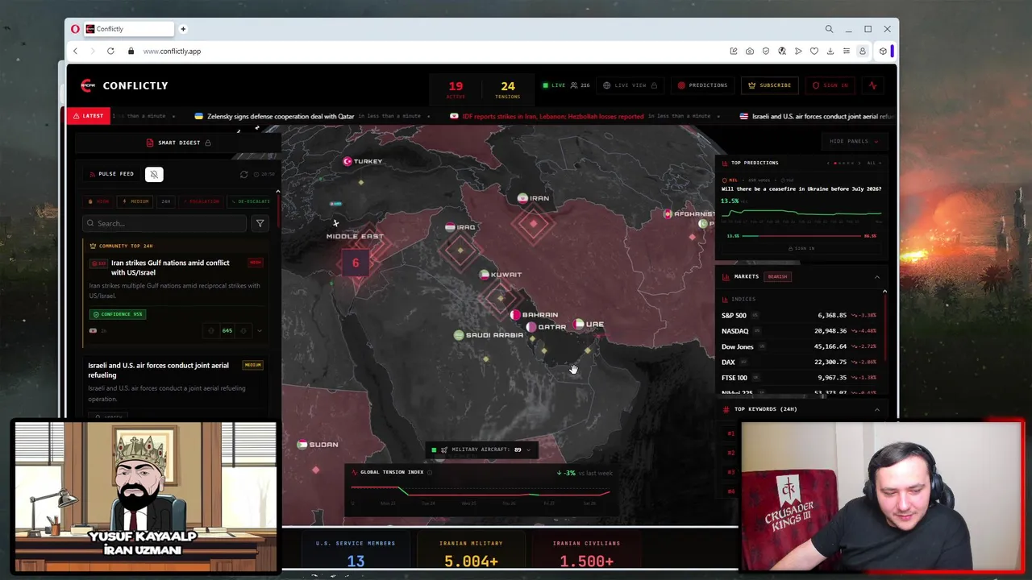Click the Subscribe button
Image resolution: width=1032 pixels, height=580 pixels.
click(x=770, y=85)
